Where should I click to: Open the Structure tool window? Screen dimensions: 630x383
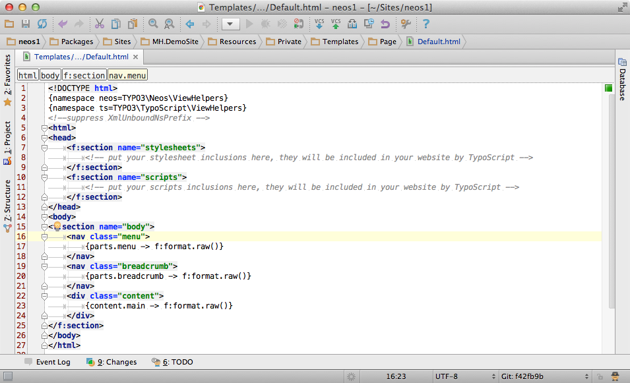7,206
